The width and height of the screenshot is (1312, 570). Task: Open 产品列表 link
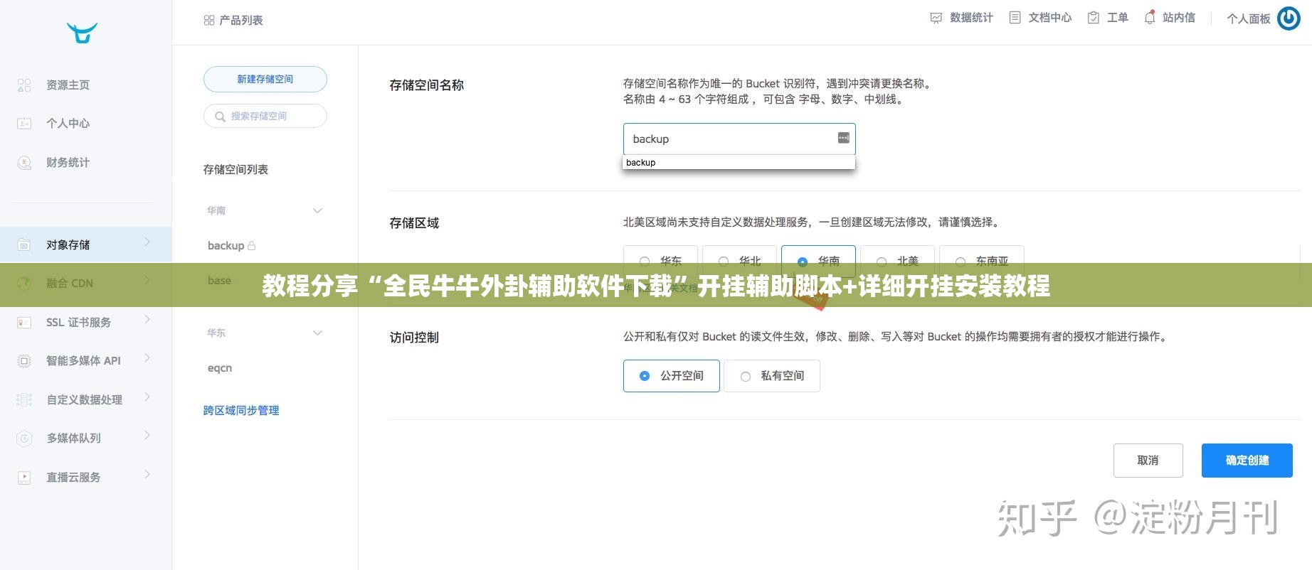pyautogui.click(x=241, y=21)
